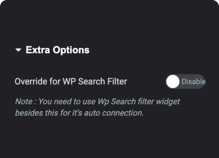Select the Override for WP Search Filter label
This screenshot has height=158, width=219.
coord(71,81)
